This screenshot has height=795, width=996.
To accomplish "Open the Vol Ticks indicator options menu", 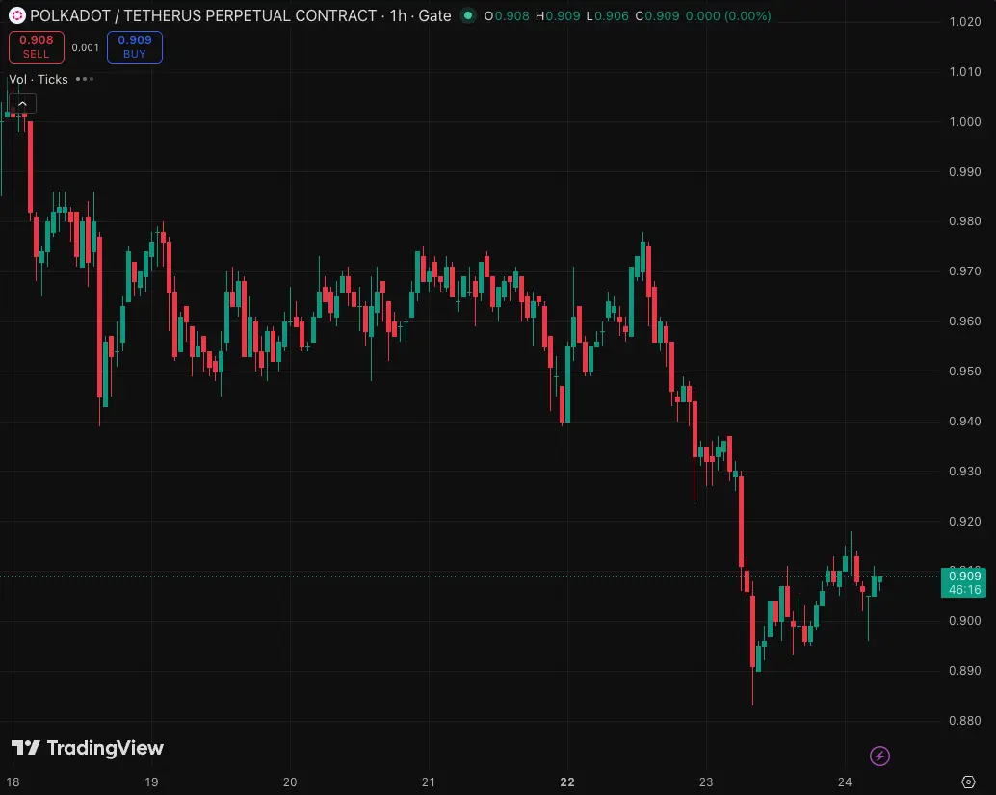I will (x=85, y=79).
